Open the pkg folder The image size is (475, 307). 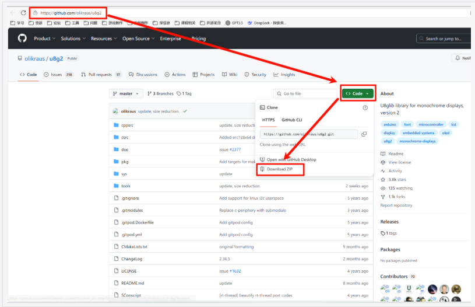coord(125,162)
